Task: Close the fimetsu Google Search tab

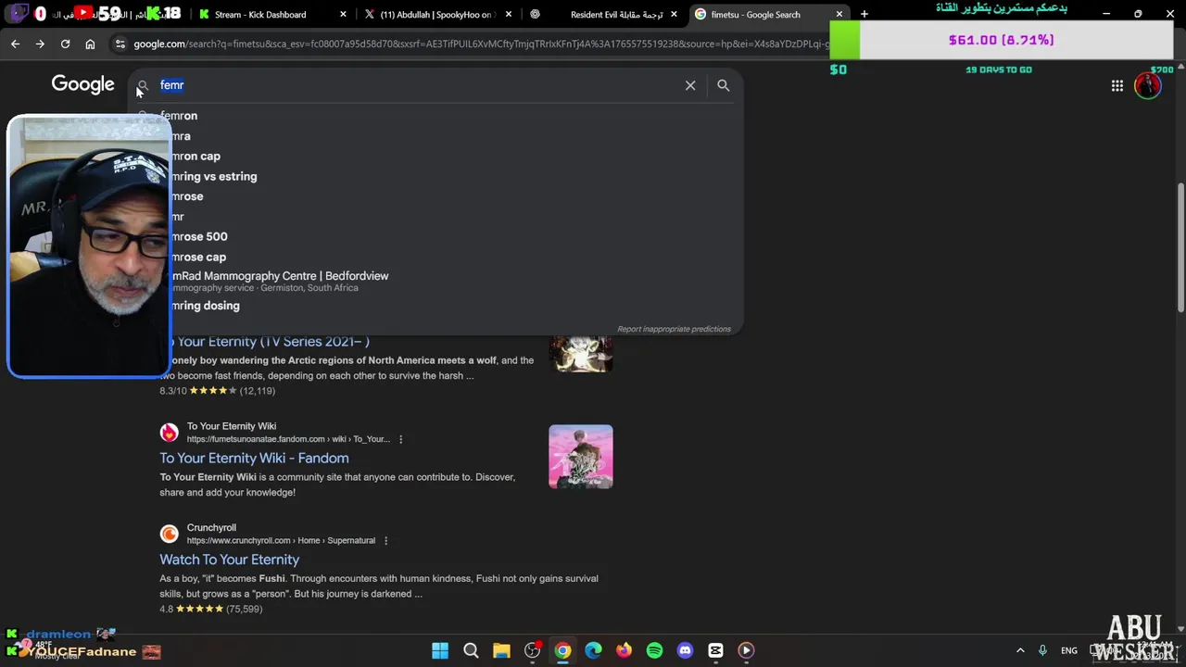Action: point(839,14)
